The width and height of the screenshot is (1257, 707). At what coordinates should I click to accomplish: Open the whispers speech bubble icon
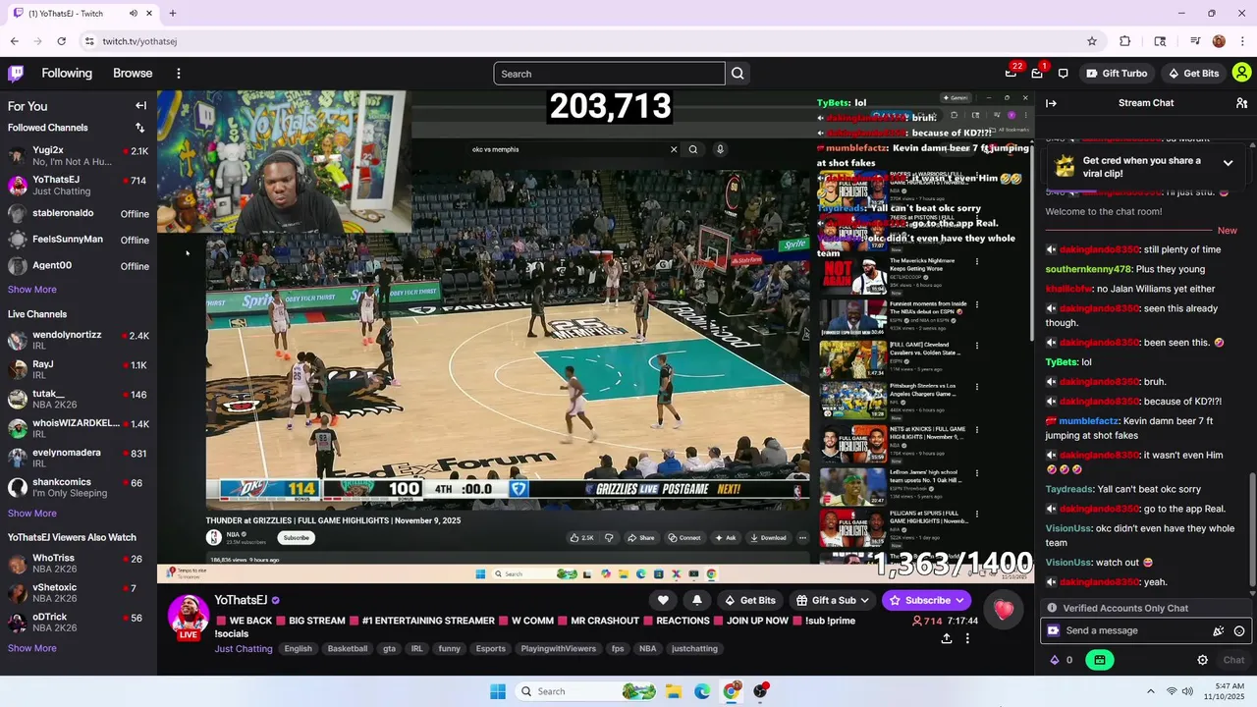click(x=1064, y=73)
